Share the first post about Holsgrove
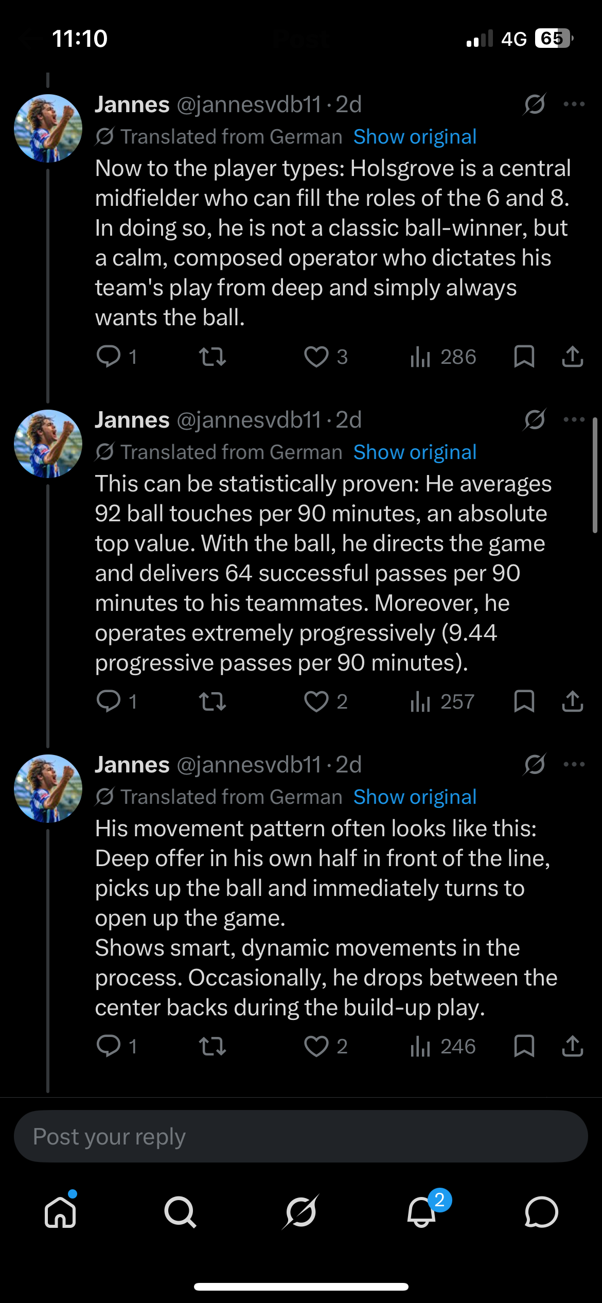 (x=572, y=357)
